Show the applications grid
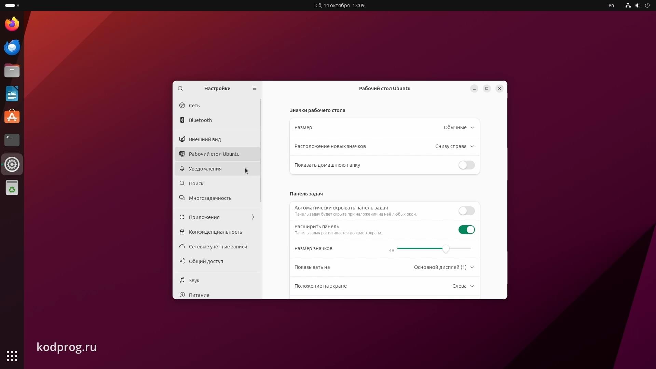 [12, 356]
